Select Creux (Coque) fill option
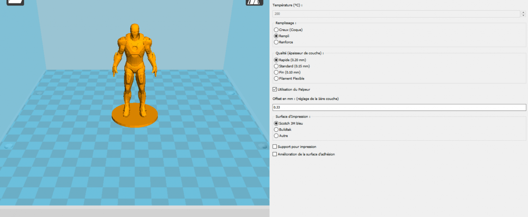This screenshot has width=528, height=217. 288,30
